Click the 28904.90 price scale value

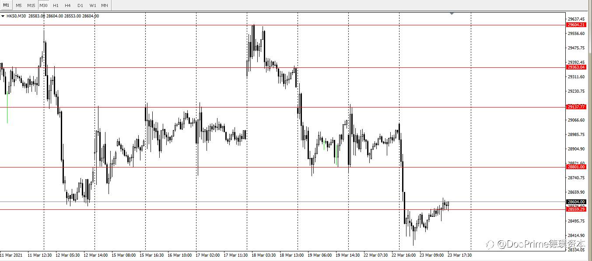576,149
